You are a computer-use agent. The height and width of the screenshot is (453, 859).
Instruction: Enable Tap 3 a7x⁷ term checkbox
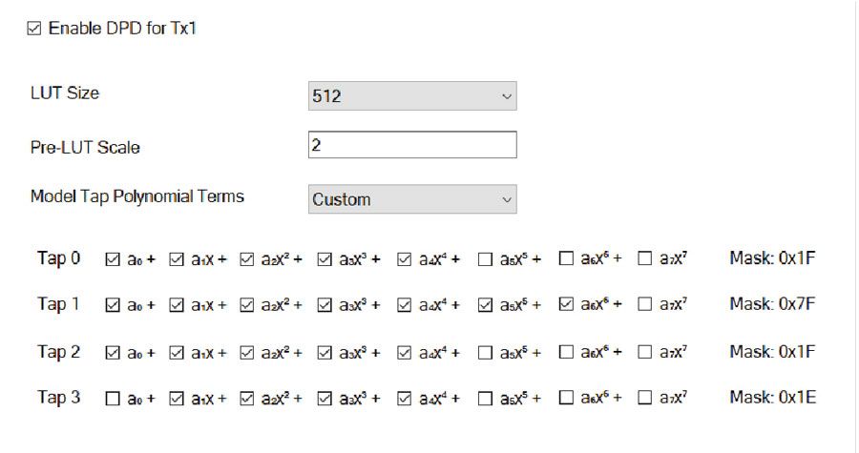(644, 398)
